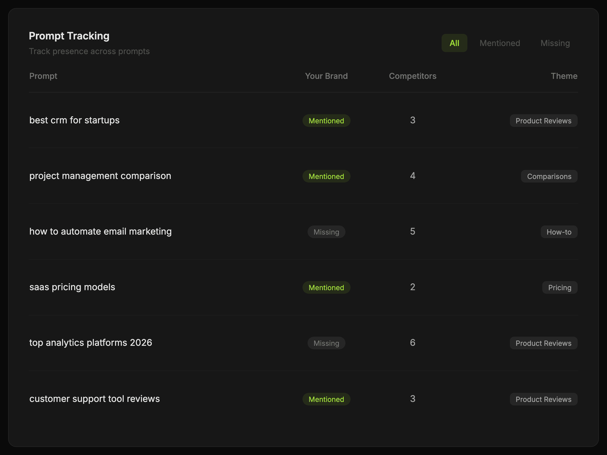
Task: Open 'top analytics platforms 2026' prompt
Action: 91,343
